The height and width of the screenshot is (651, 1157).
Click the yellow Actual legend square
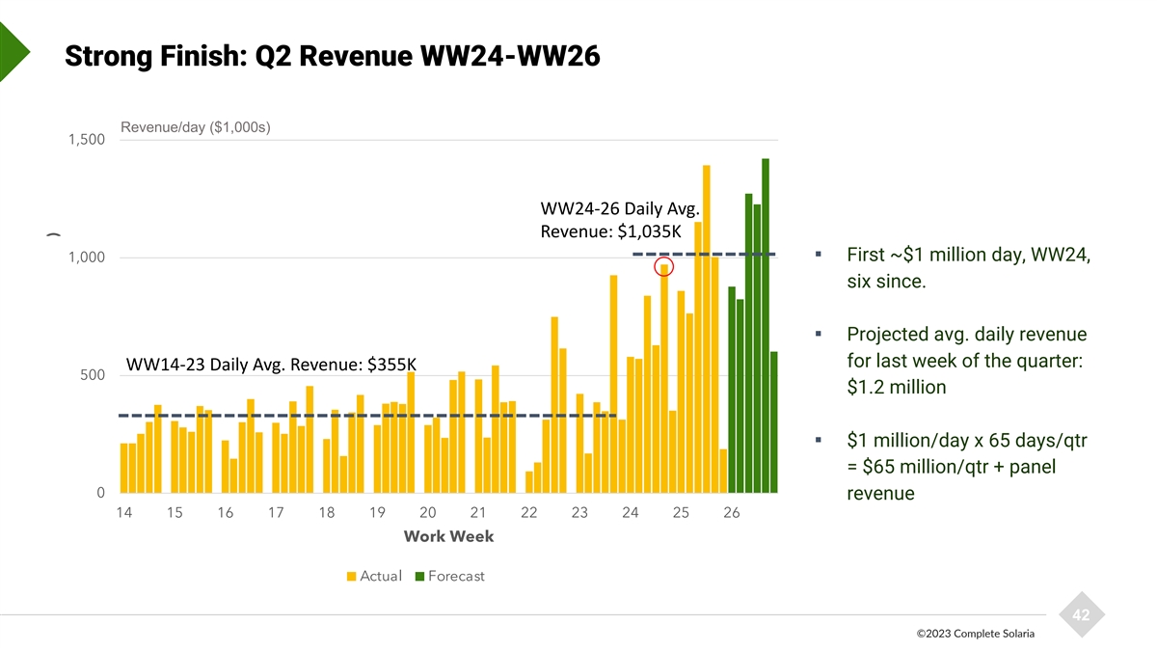[x=352, y=577]
